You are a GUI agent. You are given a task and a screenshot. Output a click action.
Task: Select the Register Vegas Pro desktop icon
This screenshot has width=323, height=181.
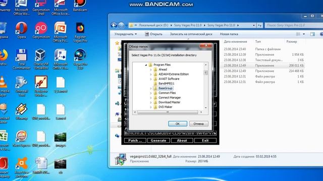(80, 32)
